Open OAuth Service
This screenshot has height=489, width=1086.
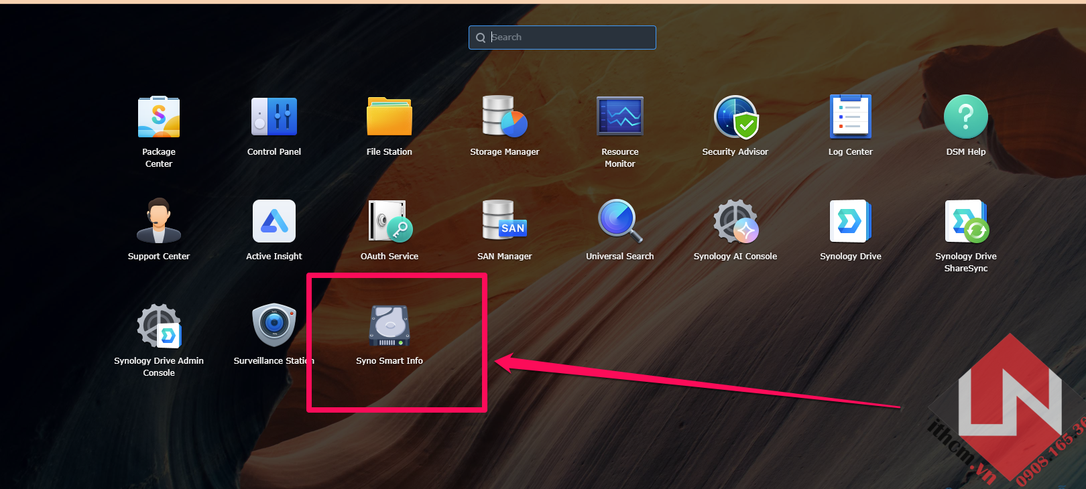(x=389, y=221)
